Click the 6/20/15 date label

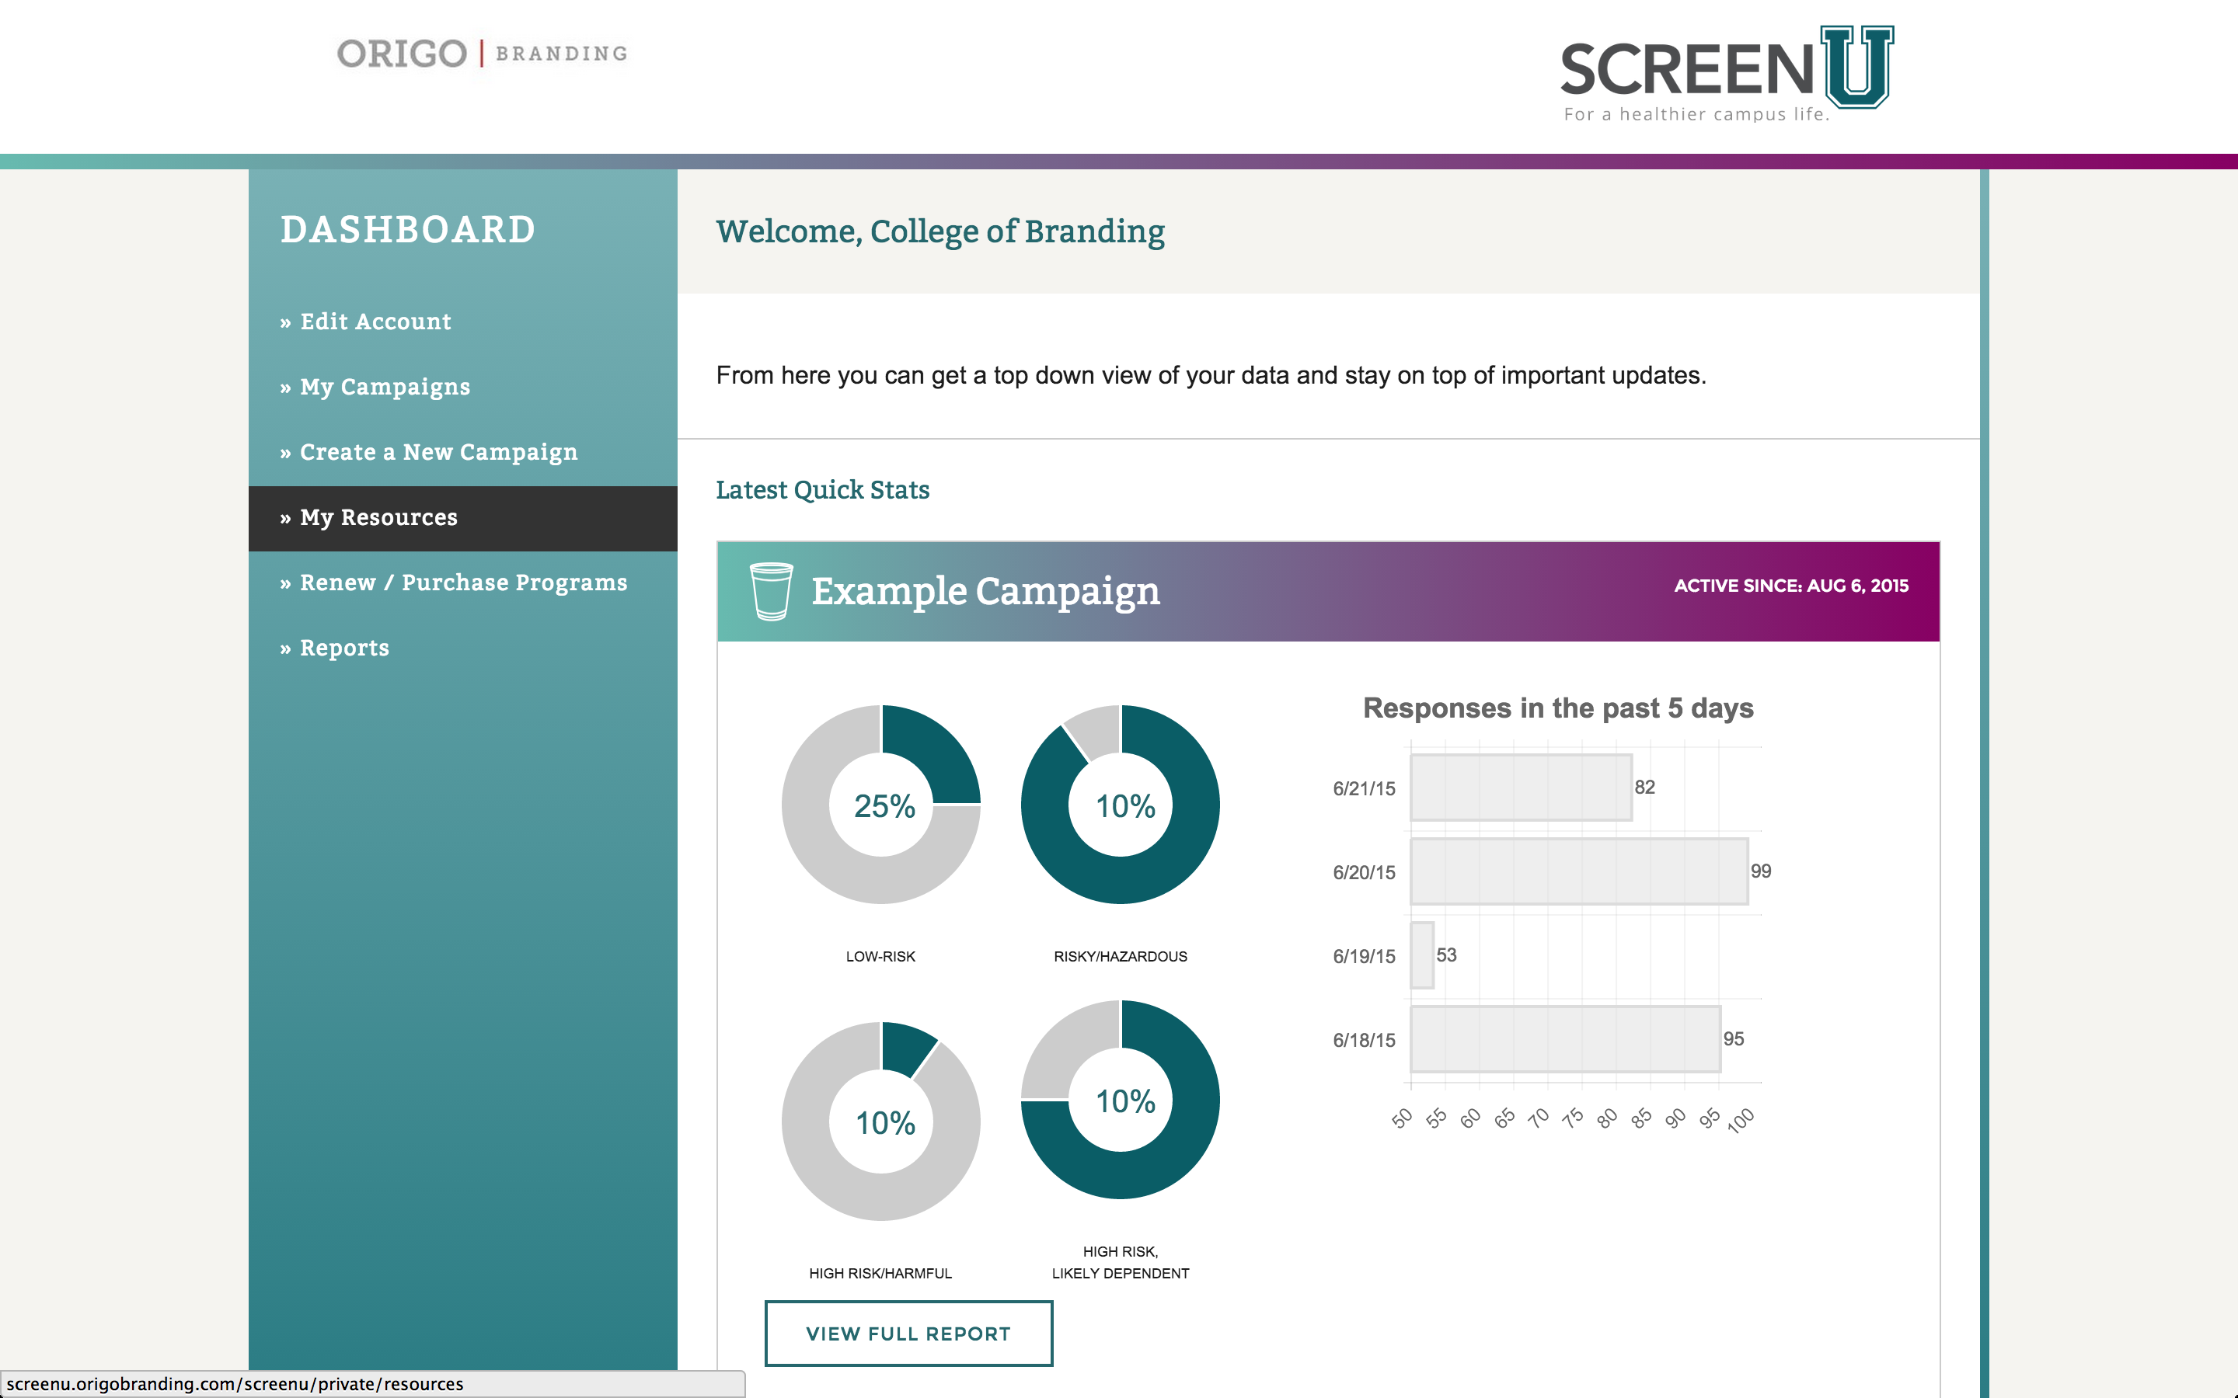(x=1364, y=873)
